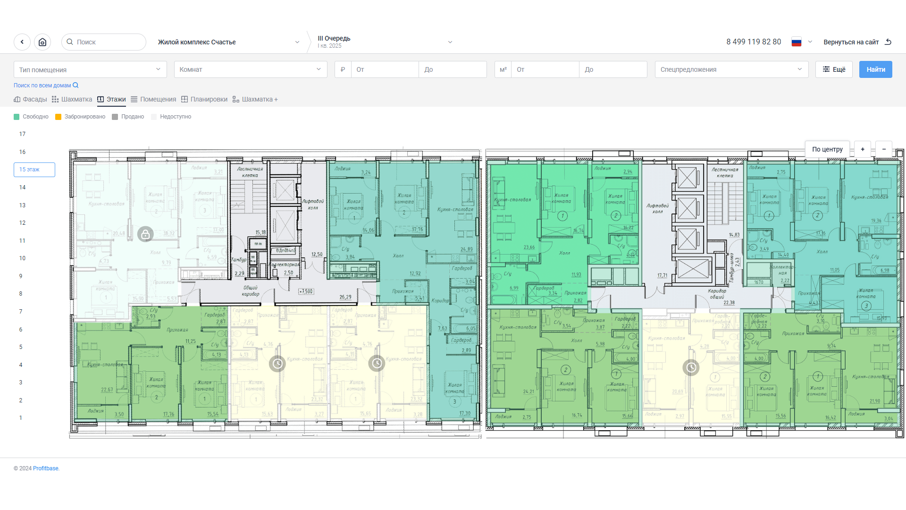This screenshot has width=906, height=510.
Task: Click the clock icon on the middle booked apartment
Action: (x=377, y=363)
